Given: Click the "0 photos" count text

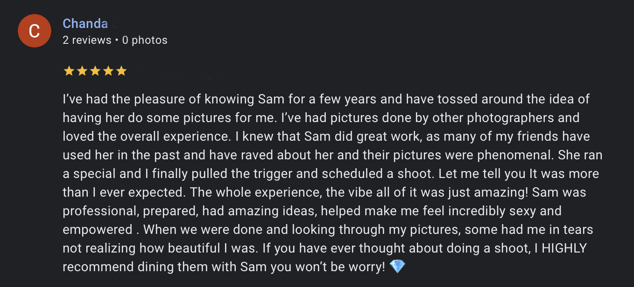Looking at the screenshot, I should tap(145, 40).
